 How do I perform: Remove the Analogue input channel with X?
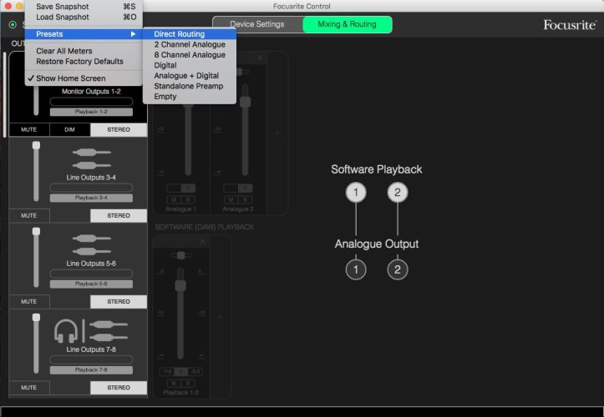260,58
